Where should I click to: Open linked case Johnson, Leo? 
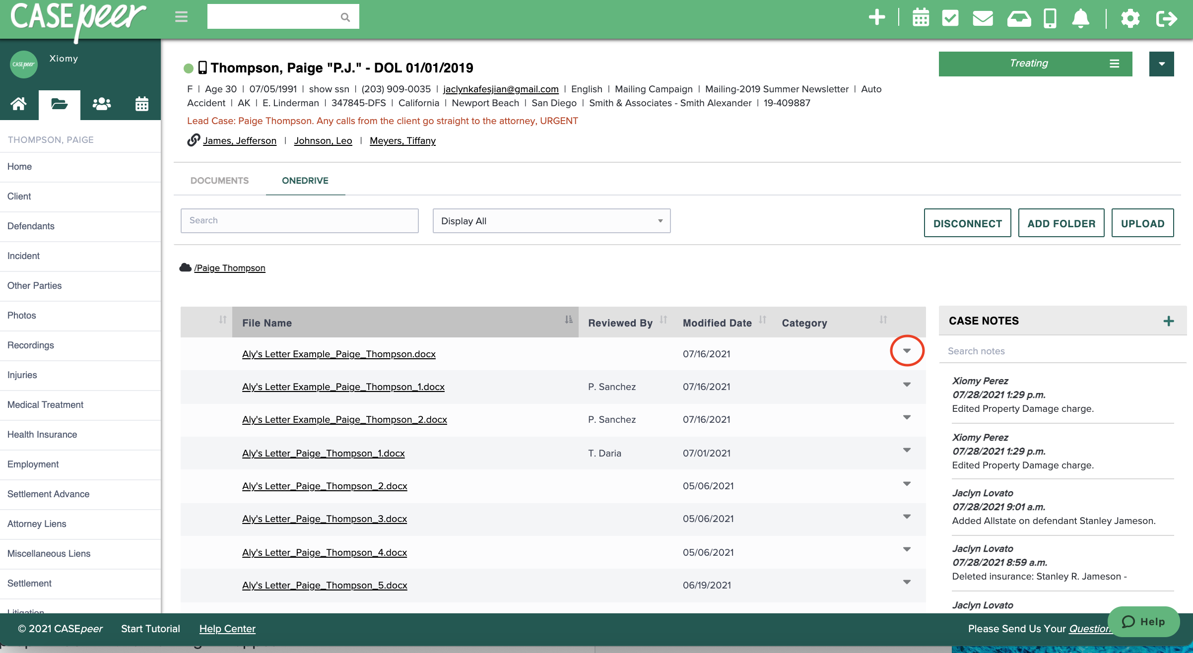323,140
